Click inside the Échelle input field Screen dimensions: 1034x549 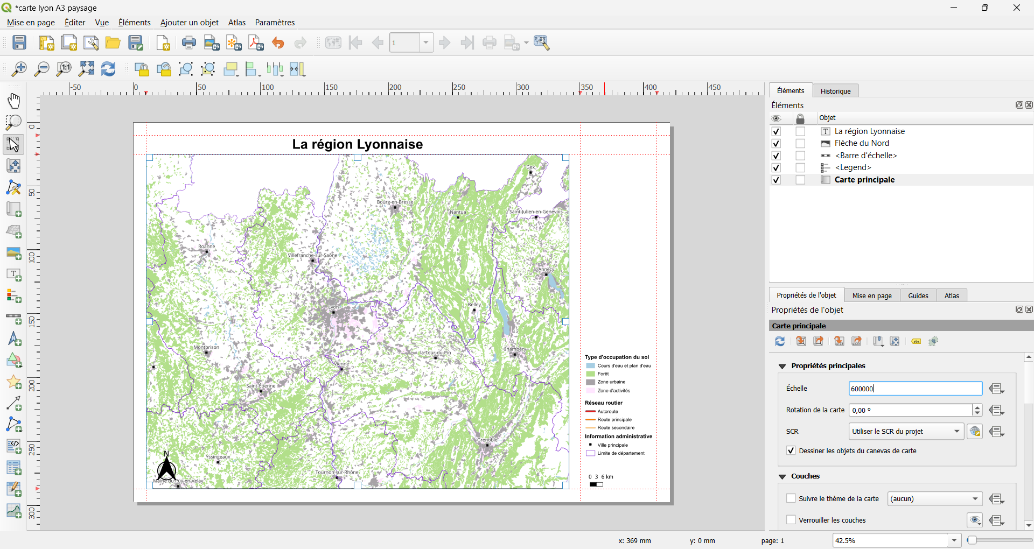914,388
